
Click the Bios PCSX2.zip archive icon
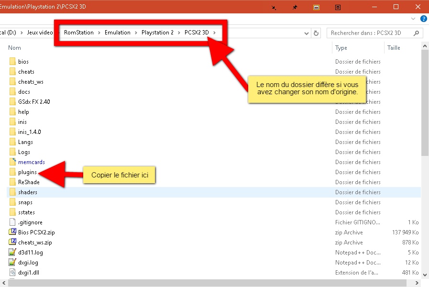coord(12,232)
